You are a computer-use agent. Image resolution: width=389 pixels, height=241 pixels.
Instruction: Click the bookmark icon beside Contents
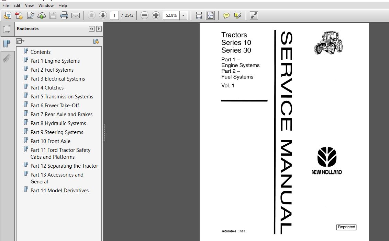pos(26,51)
